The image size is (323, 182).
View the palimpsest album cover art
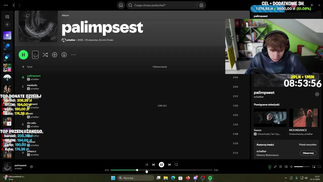tap(38, 26)
